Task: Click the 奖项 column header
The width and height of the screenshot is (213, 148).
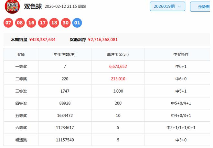Action: pyautogui.click(x=21, y=54)
